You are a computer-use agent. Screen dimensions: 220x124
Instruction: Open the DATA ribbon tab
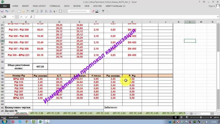[67, 6]
